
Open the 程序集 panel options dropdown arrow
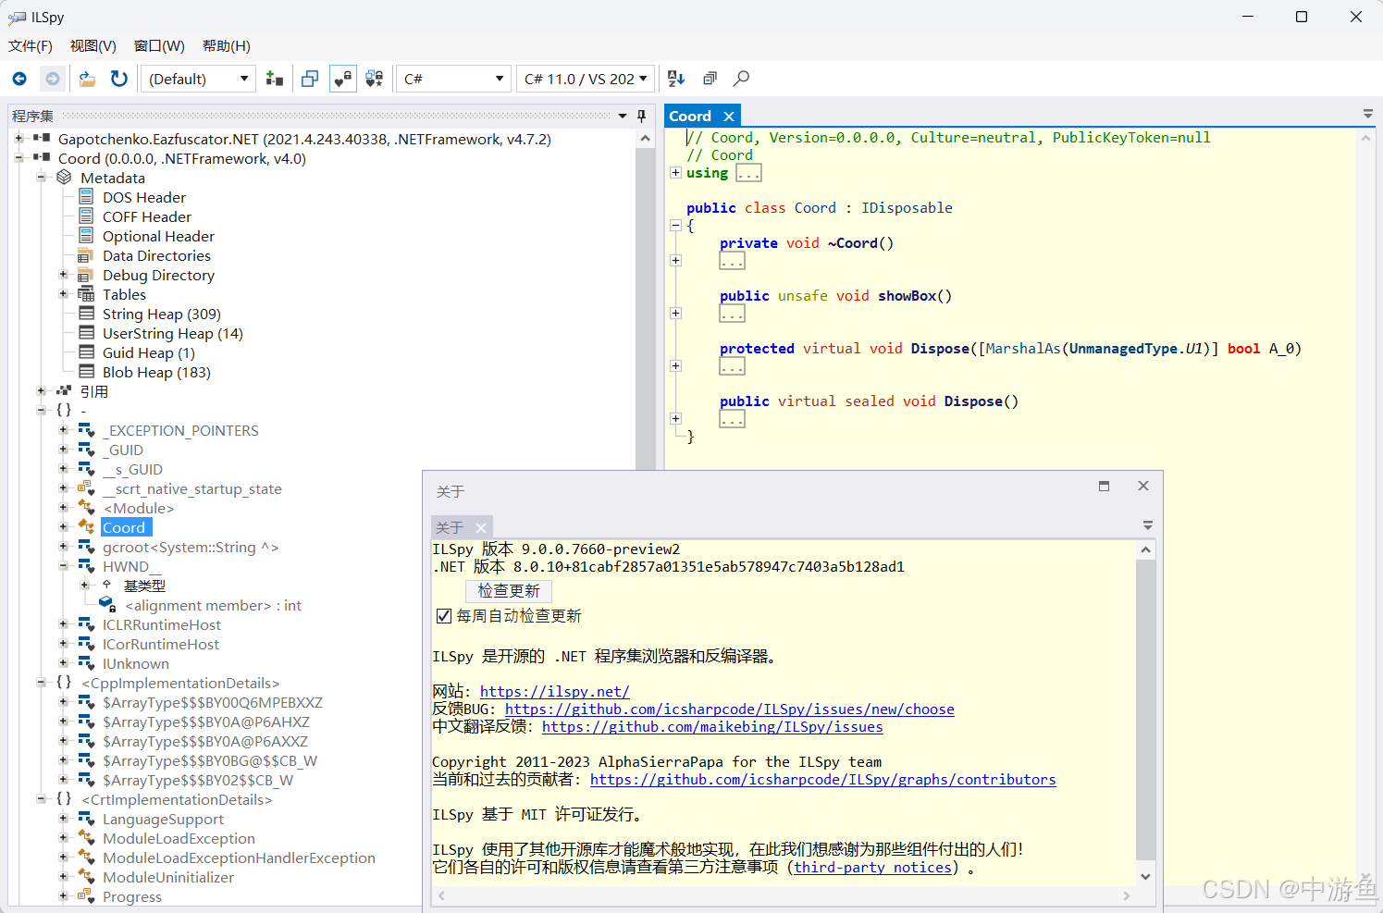tap(623, 116)
